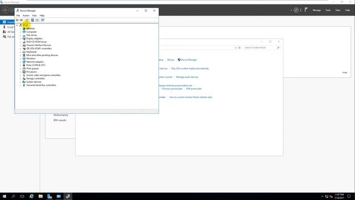Screen dimensions: 355x200
Task: Click the Processors category icon
Action: tap(24, 72)
